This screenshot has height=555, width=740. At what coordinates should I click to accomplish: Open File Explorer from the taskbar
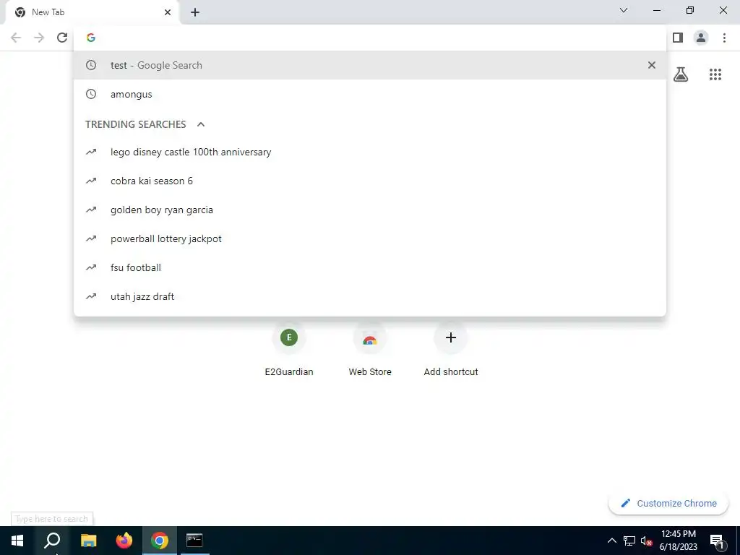(88, 541)
